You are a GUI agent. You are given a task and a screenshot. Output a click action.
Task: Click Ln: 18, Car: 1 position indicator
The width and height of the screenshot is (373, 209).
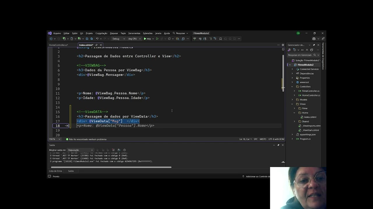[x=245, y=139]
